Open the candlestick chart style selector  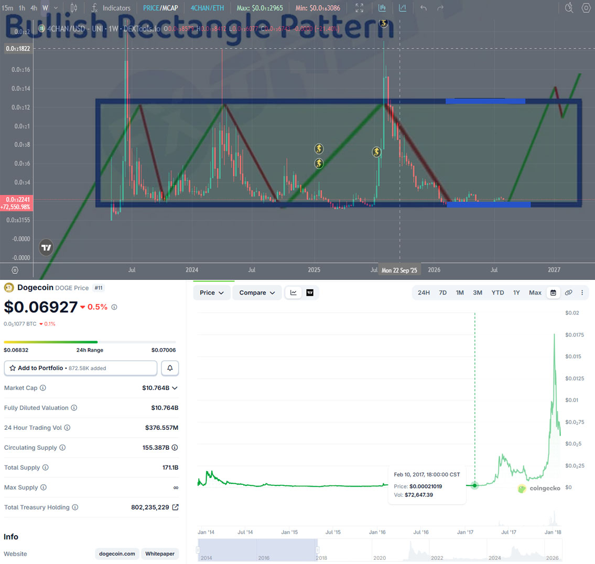click(x=74, y=8)
